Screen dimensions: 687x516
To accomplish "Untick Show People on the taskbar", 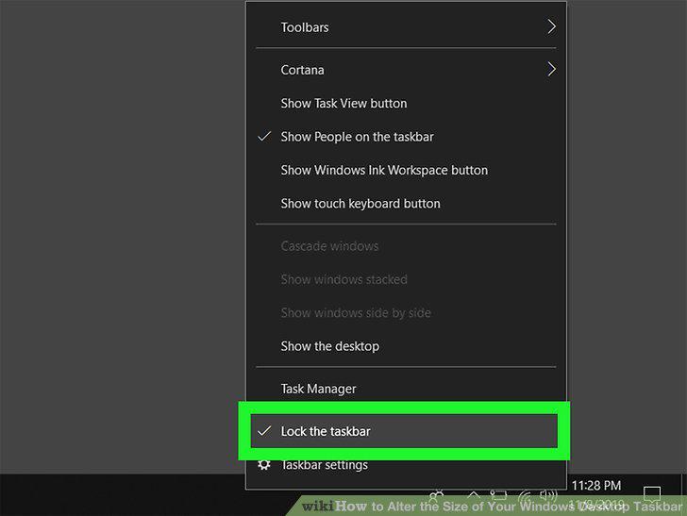I will tap(406, 137).
